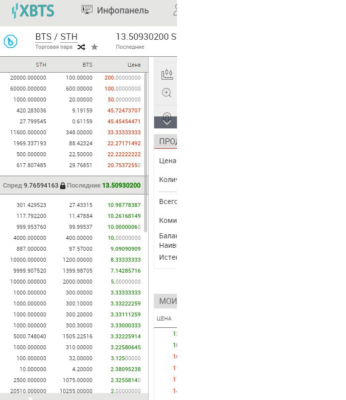Click the lock icon next to the spread value
Viewport: 346px width, 400px height.
tap(63, 186)
